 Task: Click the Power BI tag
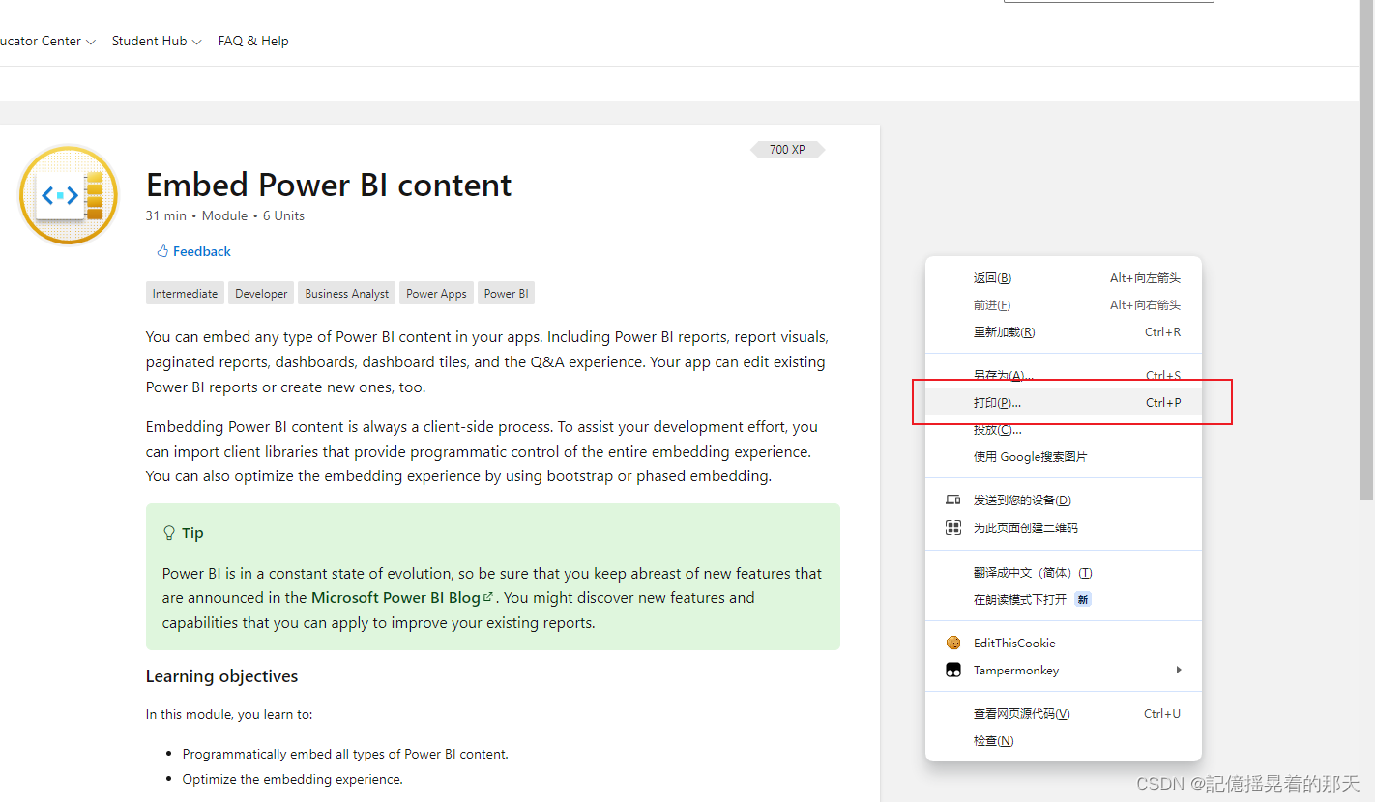pyautogui.click(x=506, y=294)
